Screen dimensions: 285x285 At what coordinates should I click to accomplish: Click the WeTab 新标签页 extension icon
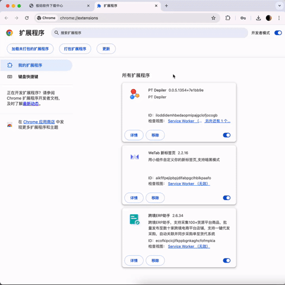pos(135,157)
